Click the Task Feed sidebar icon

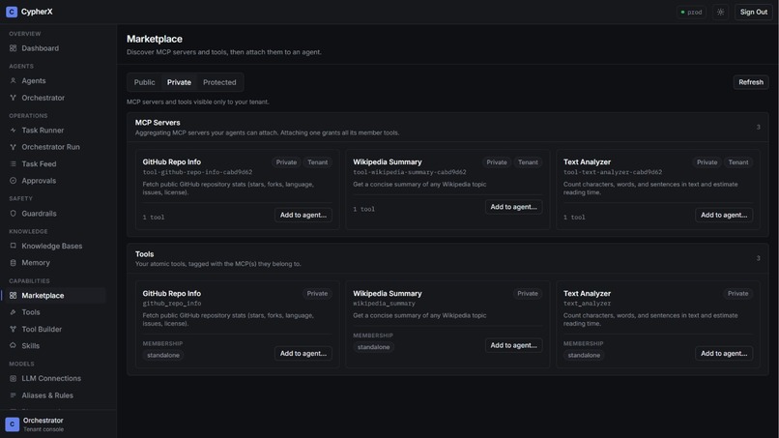click(x=13, y=164)
